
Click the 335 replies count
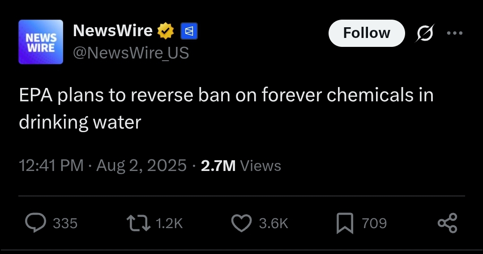(65, 223)
